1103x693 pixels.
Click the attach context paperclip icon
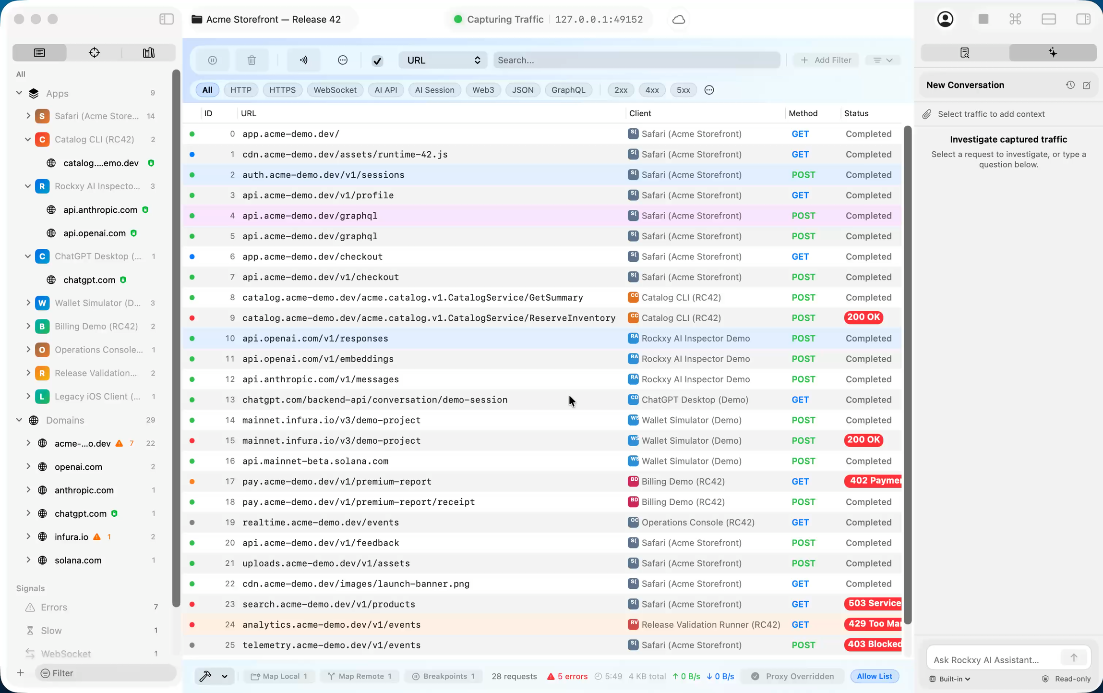927,114
